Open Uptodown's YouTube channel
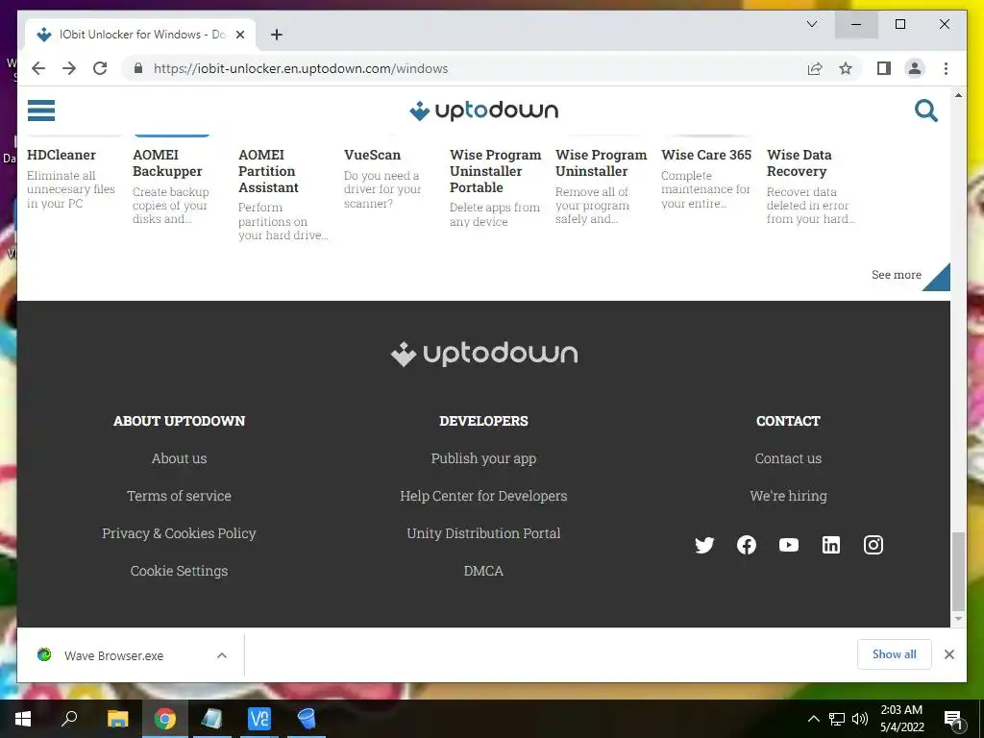 point(789,545)
